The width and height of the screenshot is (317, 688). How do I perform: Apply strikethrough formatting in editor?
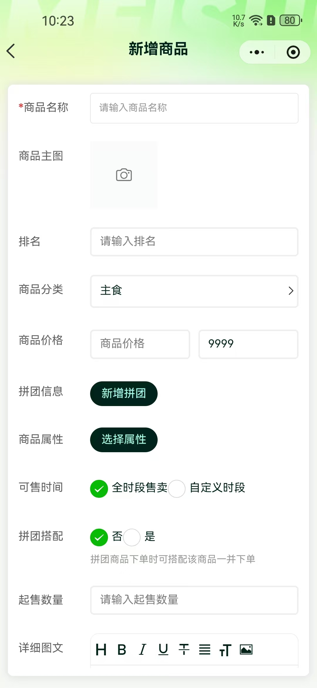pos(184,649)
